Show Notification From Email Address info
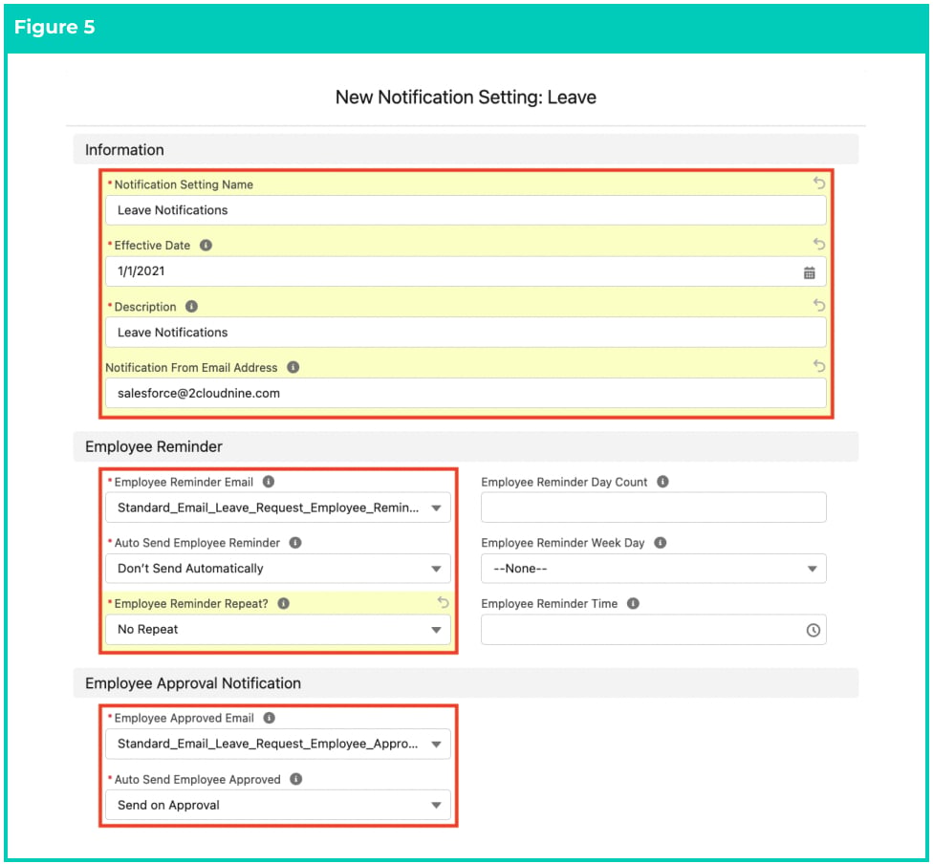 click(x=293, y=367)
